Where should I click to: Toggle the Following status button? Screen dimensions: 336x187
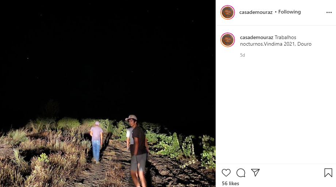[289, 12]
